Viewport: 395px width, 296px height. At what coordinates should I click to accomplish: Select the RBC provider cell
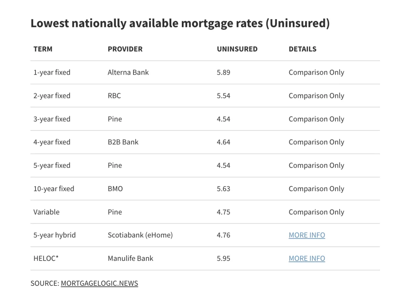pos(114,96)
